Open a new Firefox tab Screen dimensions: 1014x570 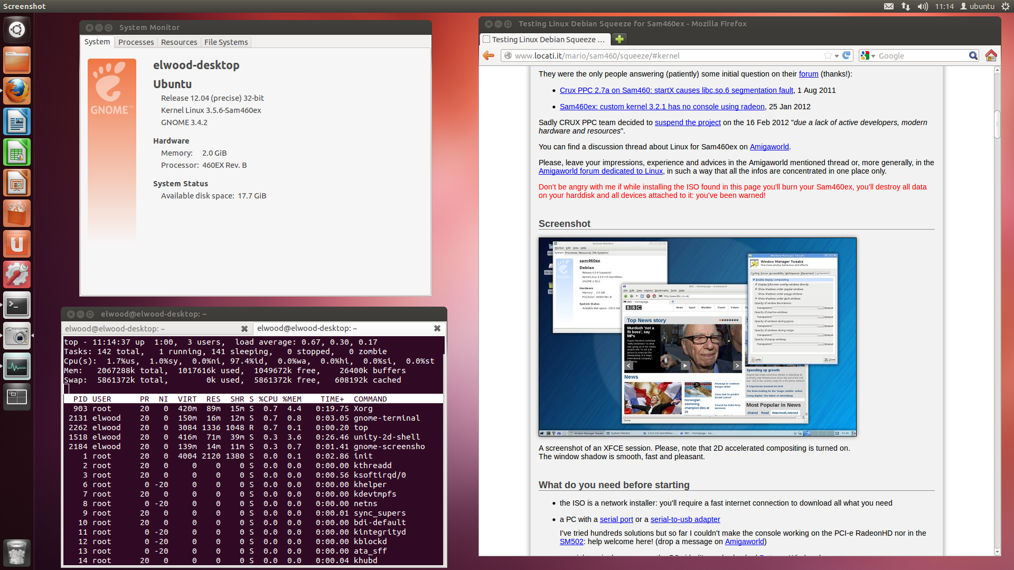click(x=619, y=39)
